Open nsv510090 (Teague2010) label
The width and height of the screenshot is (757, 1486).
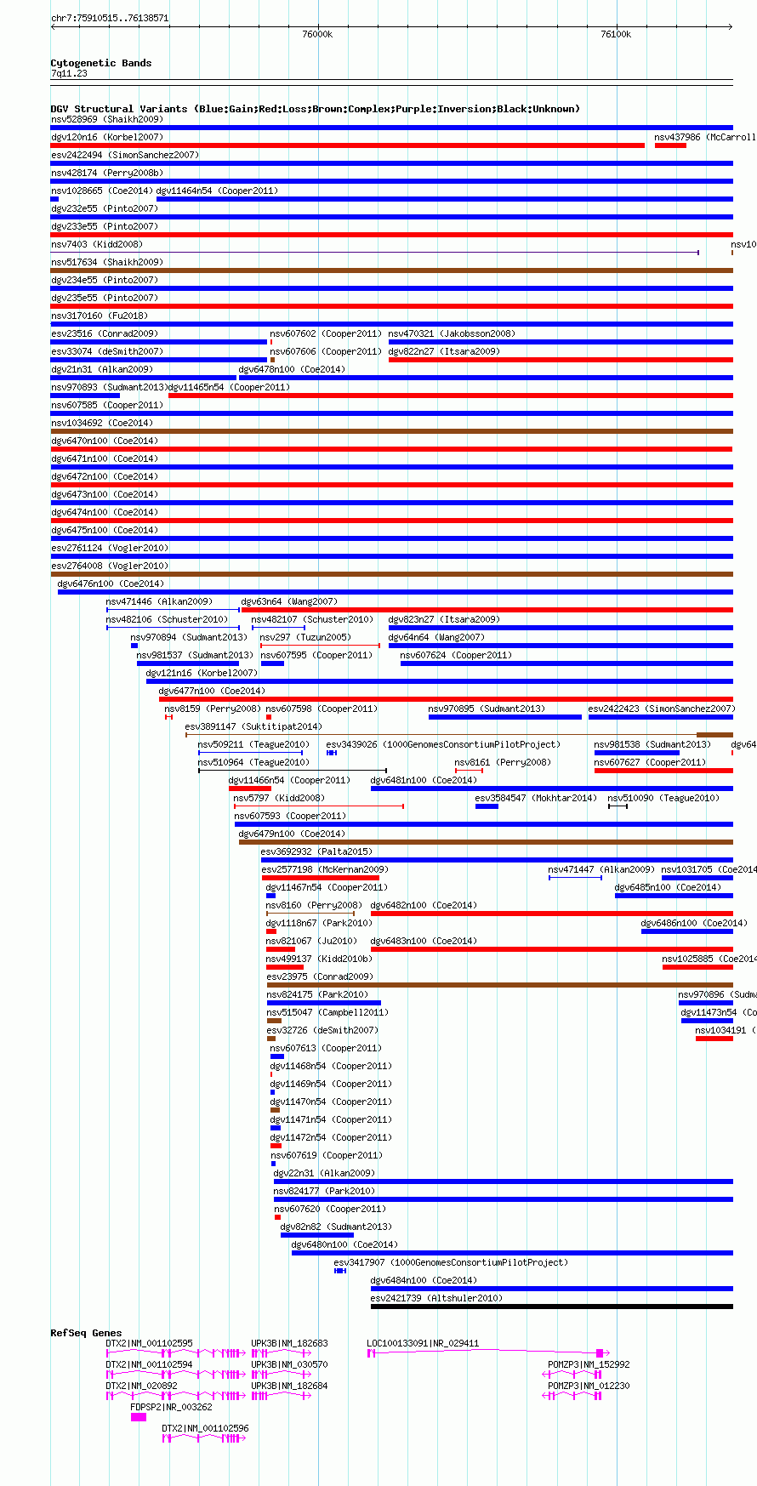[663, 798]
